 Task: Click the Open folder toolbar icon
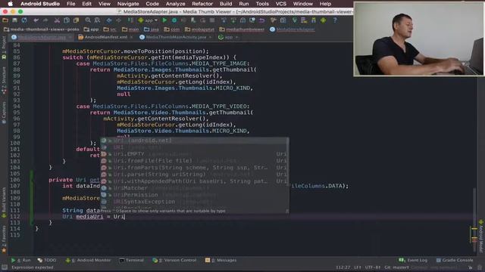pyautogui.click(x=5, y=20)
